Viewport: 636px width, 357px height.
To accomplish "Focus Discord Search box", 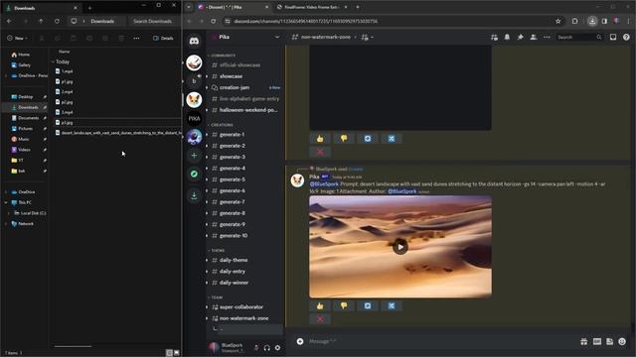I will tap(579, 38).
